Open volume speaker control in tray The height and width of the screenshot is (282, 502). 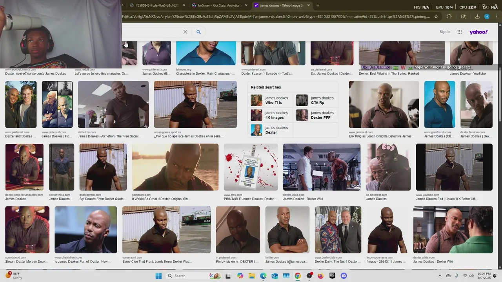472,276
